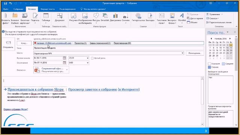Go to next month in mini calendar
This screenshot has width=240, height=135.
[x=230, y=39]
